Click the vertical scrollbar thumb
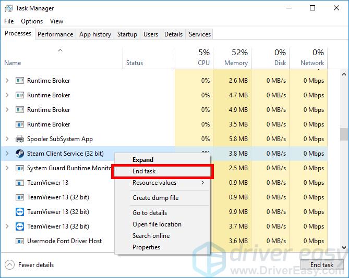This screenshot has height=278, width=349. click(344, 134)
